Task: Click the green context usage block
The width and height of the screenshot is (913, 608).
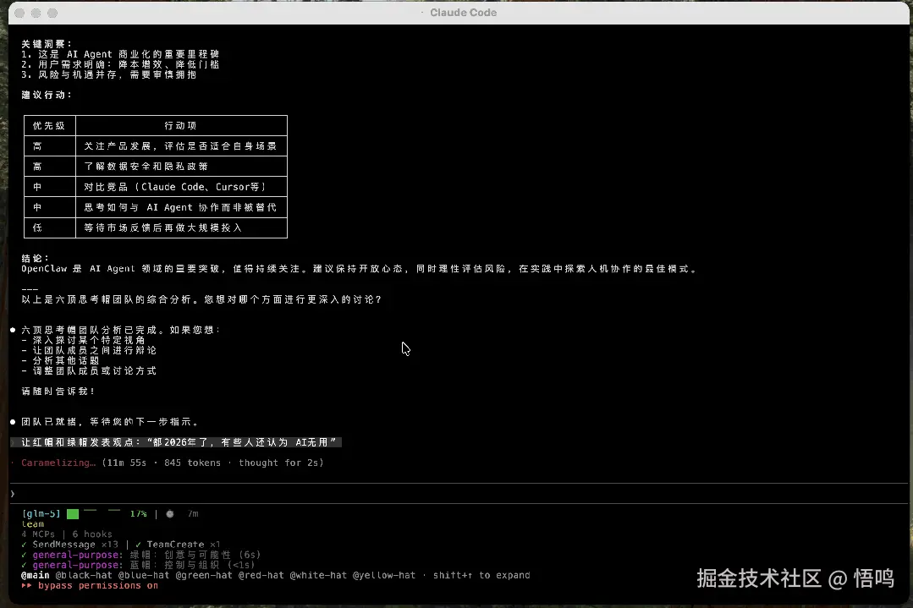Action: tap(73, 514)
